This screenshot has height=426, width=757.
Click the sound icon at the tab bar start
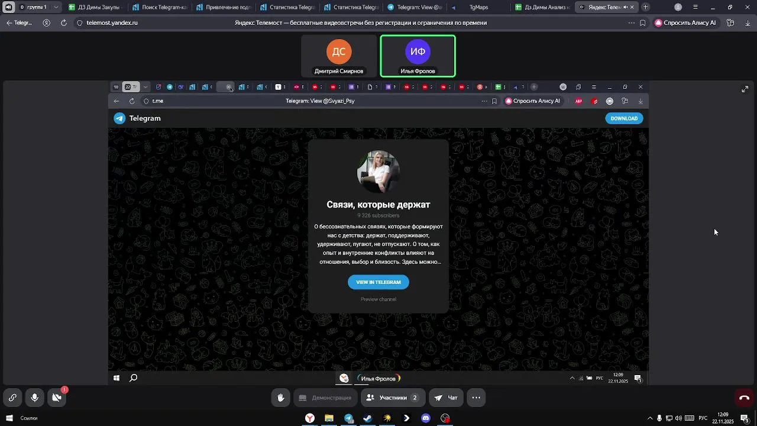(x=8, y=7)
